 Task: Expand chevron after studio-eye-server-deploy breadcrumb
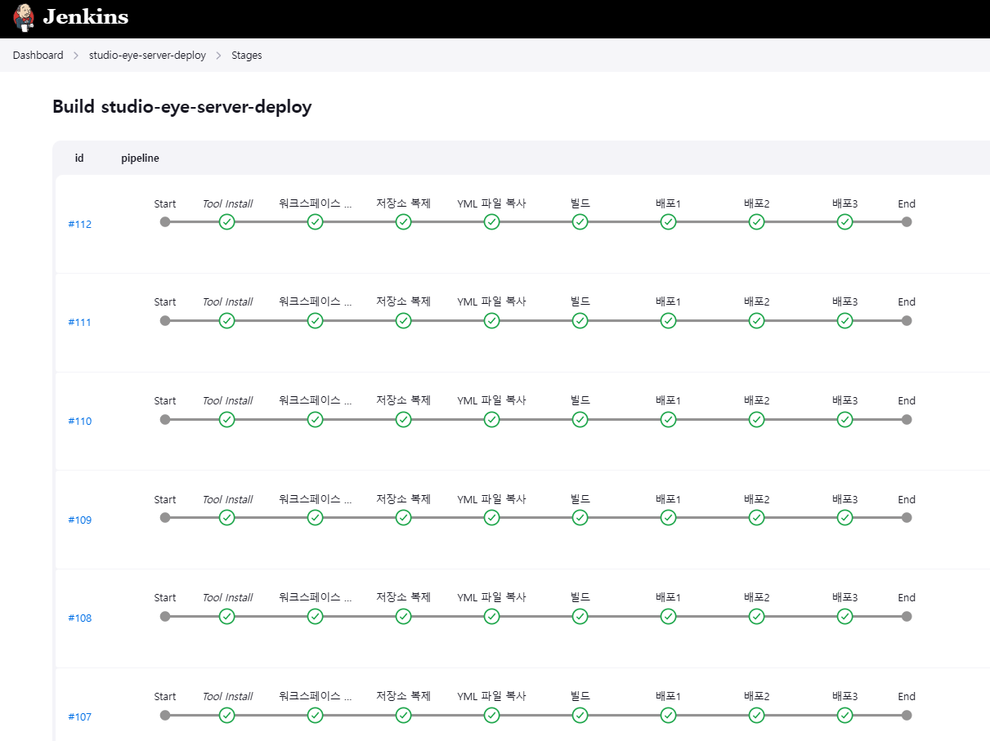click(218, 56)
